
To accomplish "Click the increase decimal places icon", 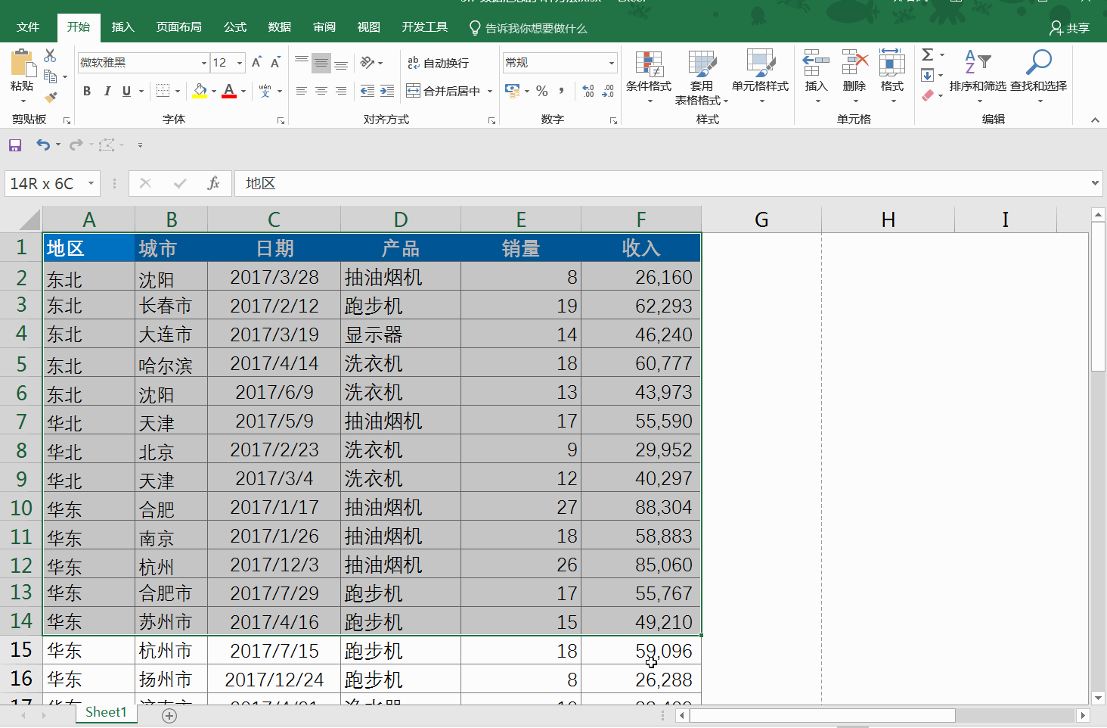I will 588,91.
